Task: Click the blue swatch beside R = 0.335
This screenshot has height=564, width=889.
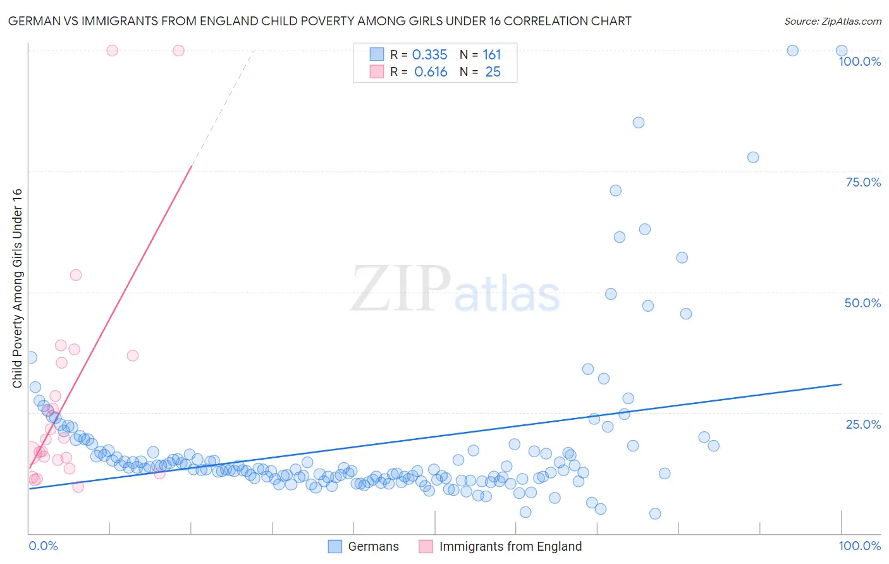Action: pyautogui.click(x=377, y=54)
